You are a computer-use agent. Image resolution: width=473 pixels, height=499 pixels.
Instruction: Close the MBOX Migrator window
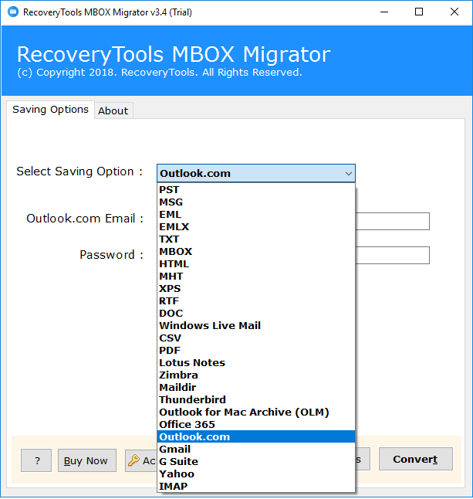(x=454, y=12)
